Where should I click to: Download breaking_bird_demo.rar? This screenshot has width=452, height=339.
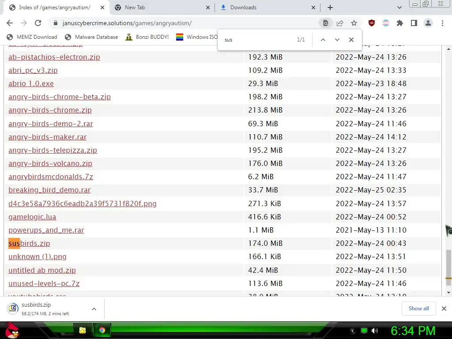coord(49,190)
